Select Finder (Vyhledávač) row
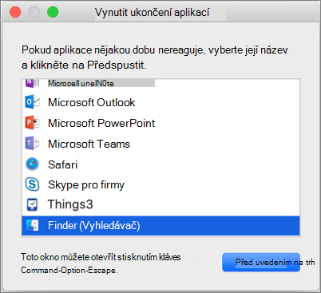The image size is (321, 293). point(160,226)
